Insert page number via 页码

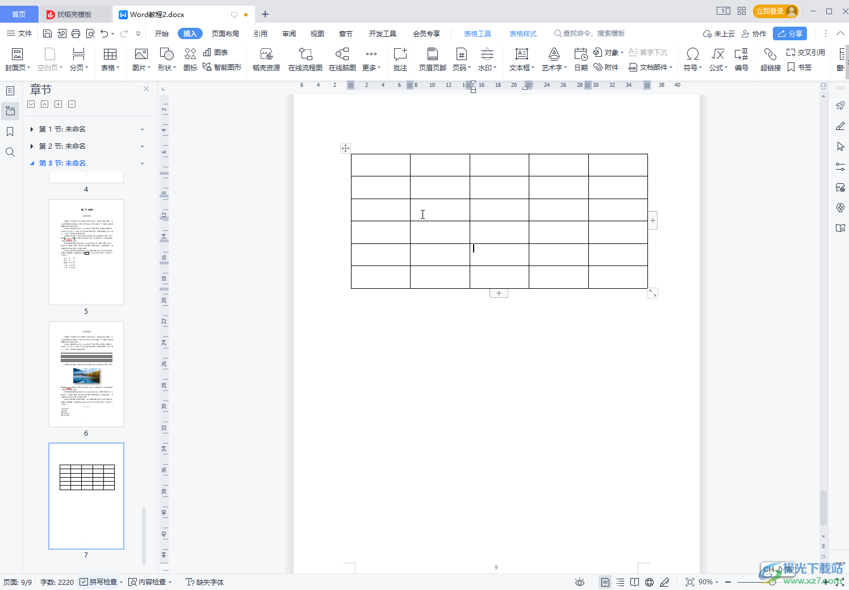(462, 60)
